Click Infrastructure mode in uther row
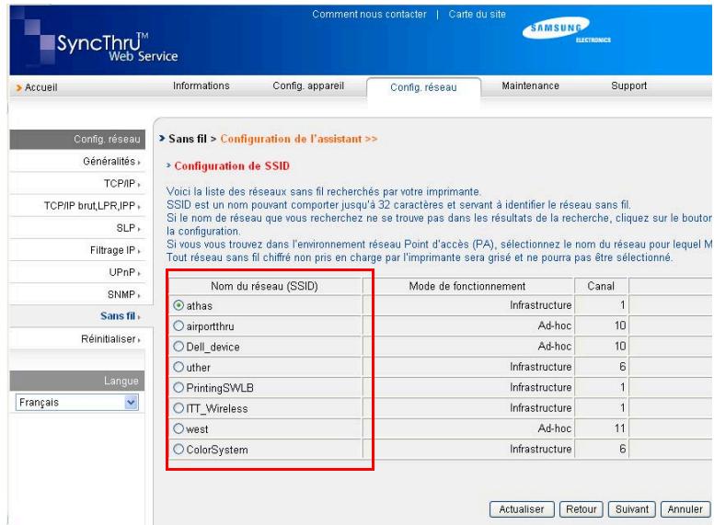Image resolution: width=714 pixels, height=525 pixels. (x=540, y=367)
